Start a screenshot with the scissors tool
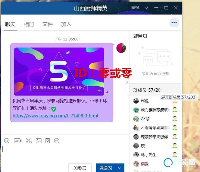200x172 pixels. point(29,141)
